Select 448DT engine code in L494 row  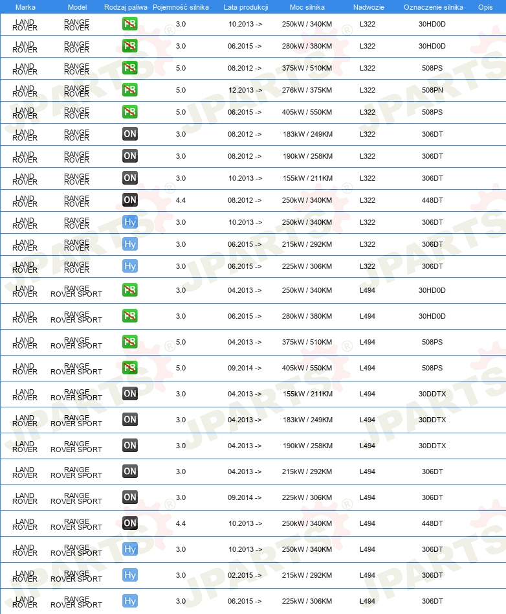pyautogui.click(x=432, y=523)
